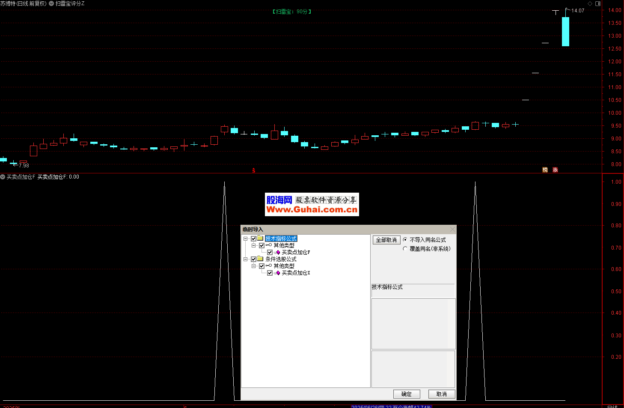Select 技术指标公式 tree label
The image size is (624, 408).
281,238
